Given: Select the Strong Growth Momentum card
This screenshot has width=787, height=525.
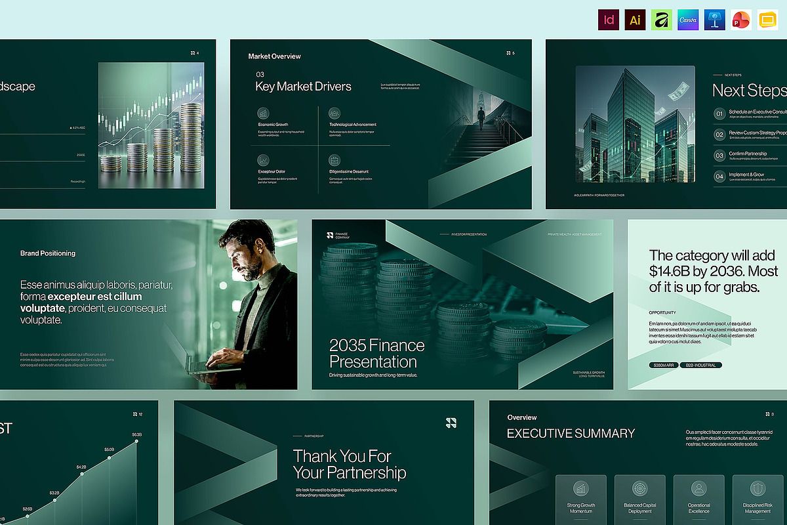Looking at the screenshot, I should pyautogui.click(x=581, y=500).
